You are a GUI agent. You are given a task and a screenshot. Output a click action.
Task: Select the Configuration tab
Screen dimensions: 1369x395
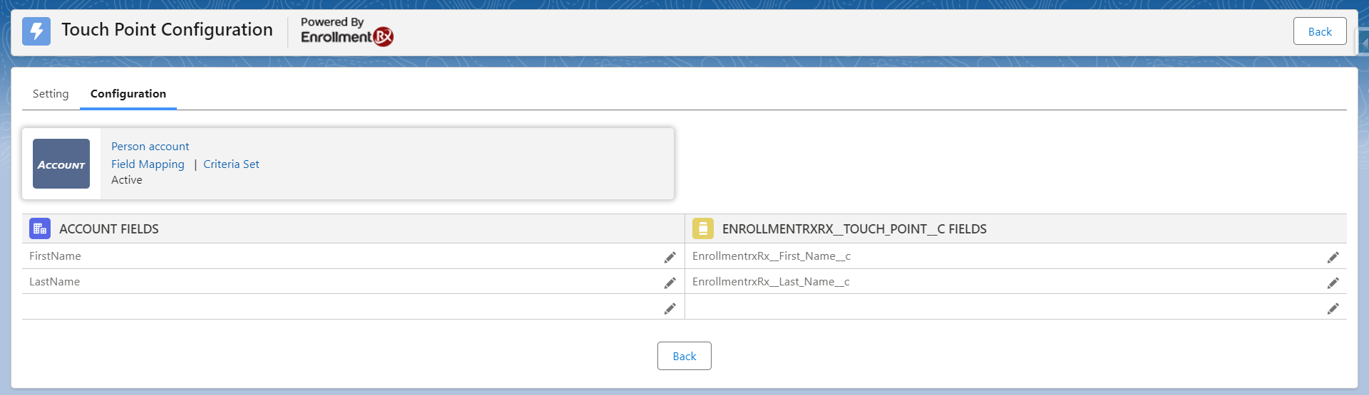(x=128, y=94)
